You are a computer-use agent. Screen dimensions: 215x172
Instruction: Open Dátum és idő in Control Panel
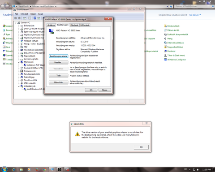(172, 30)
